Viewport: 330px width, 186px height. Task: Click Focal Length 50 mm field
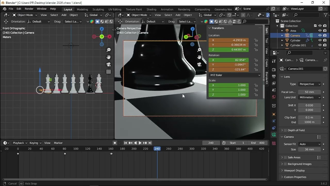tap(310, 92)
